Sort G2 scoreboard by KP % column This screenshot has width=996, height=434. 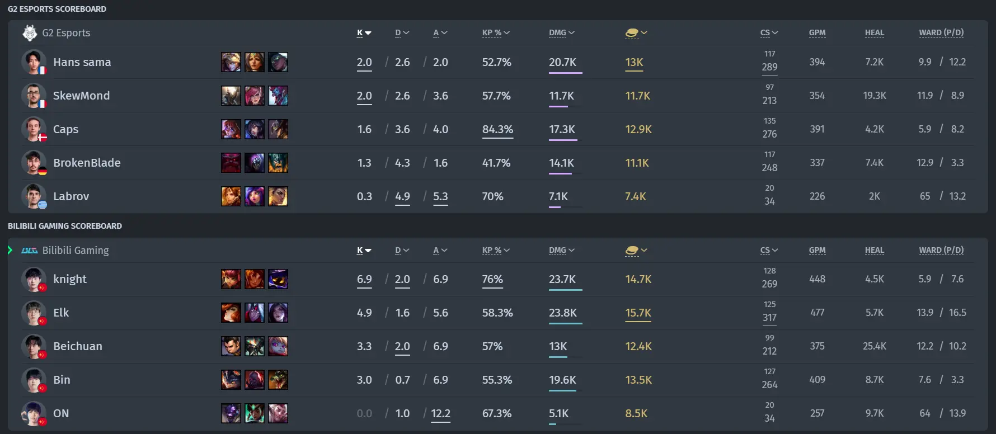tap(496, 33)
